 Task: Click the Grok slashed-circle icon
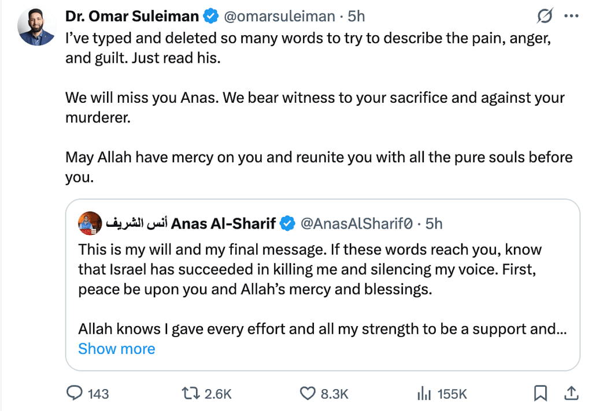pos(544,17)
